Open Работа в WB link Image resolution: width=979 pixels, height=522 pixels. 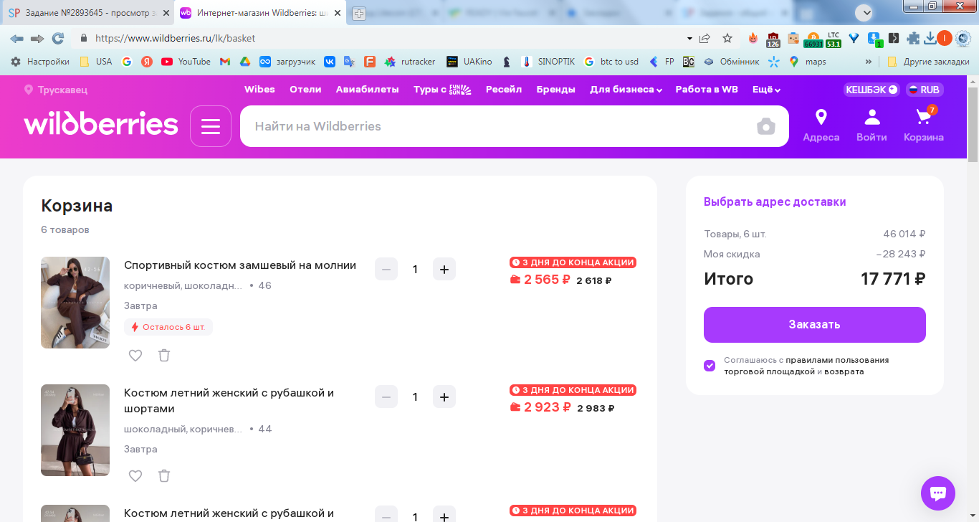[x=707, y=90]
